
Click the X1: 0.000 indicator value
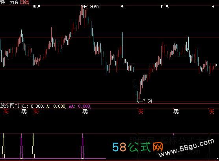(x=33, y=106)
